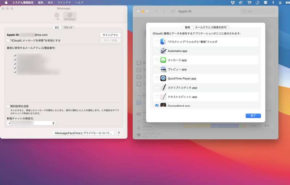The width and height of the screenshot is (290, 185).
Task: Click the TP menu bar icon
Action: click(x=249, y=3)
